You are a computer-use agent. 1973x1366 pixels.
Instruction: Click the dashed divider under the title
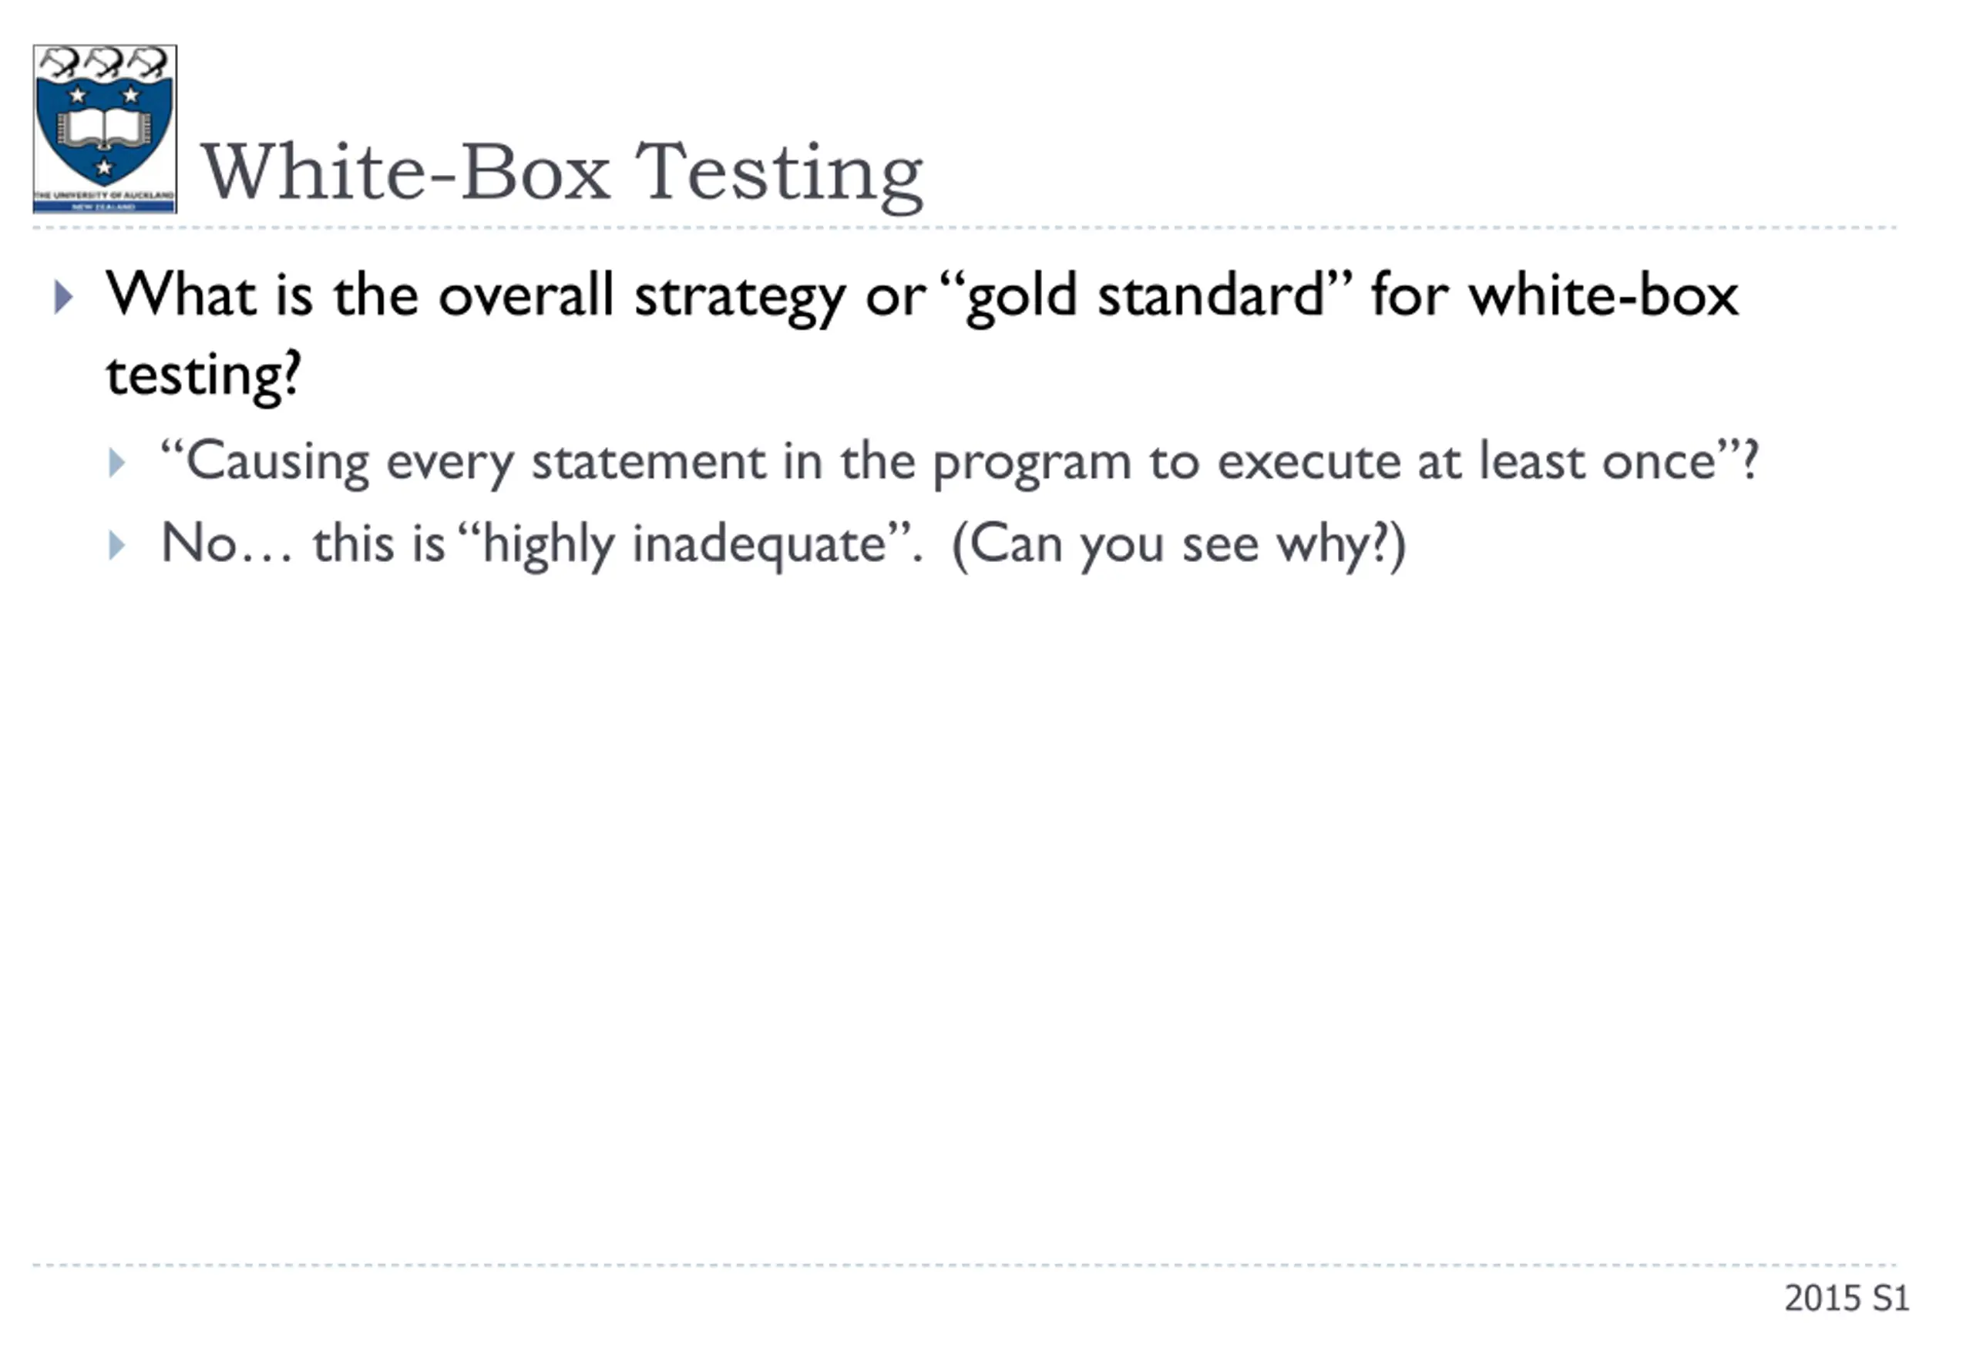[964, 227]
